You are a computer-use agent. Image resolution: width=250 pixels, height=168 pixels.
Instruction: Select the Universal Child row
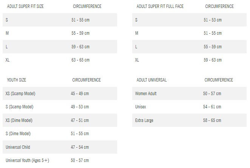(60, 147)
